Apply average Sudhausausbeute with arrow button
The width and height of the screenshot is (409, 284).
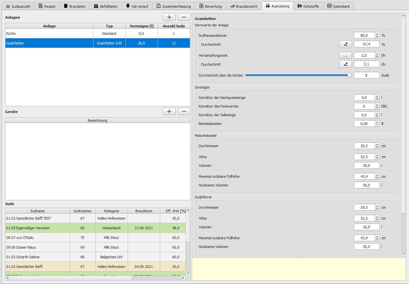pos(345,44)
